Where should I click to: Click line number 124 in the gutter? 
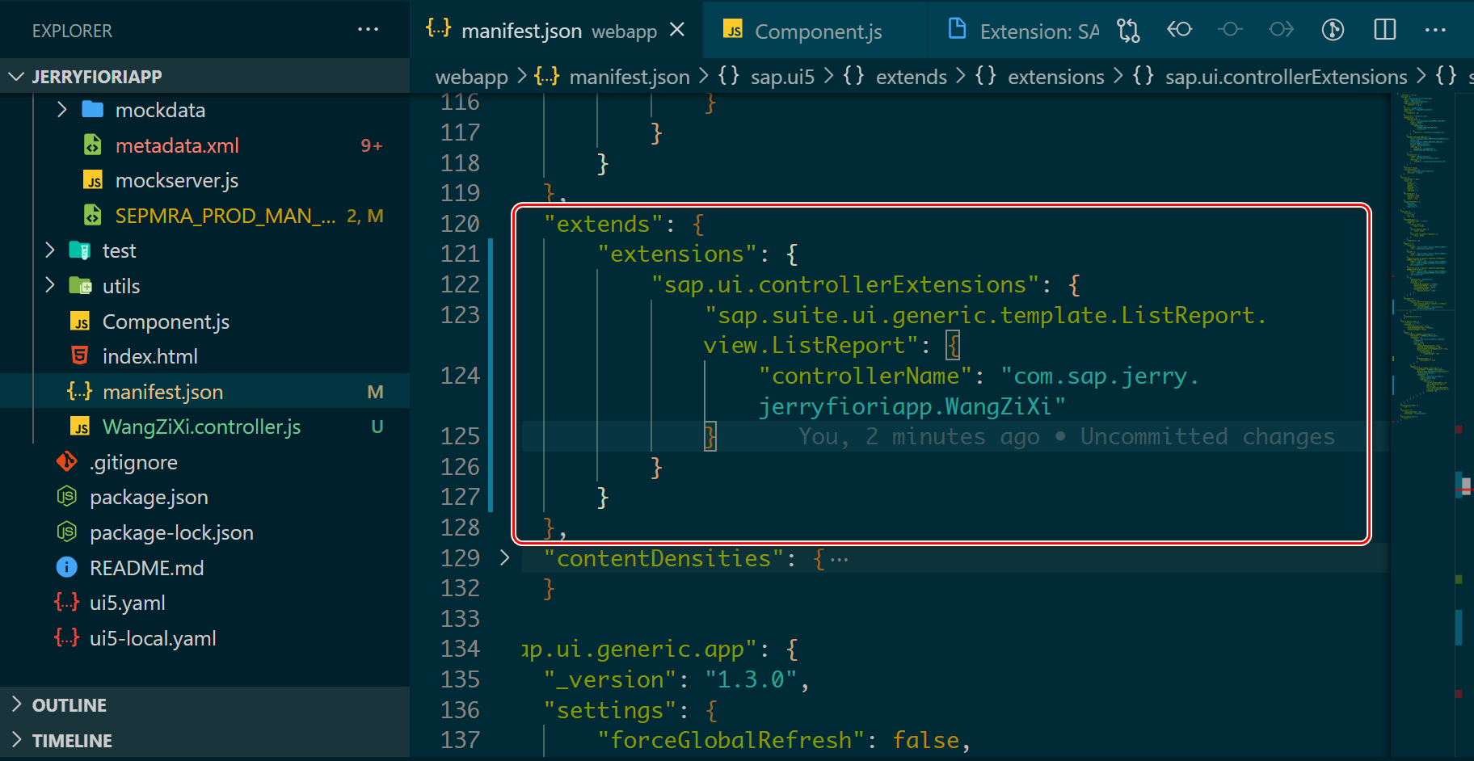[460, 376]
